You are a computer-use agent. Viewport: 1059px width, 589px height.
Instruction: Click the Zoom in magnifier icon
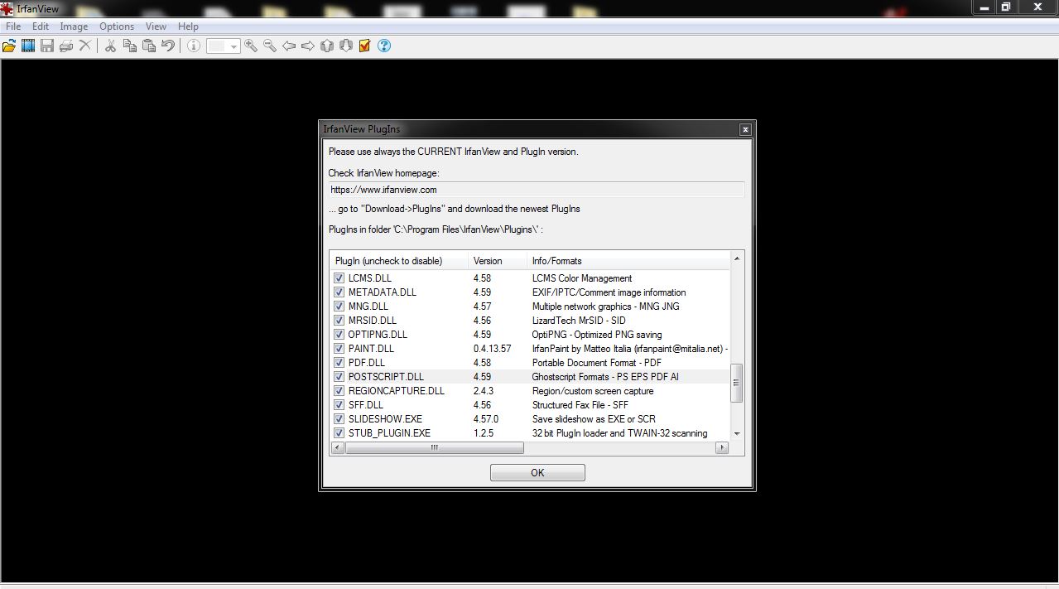point(251,46)
